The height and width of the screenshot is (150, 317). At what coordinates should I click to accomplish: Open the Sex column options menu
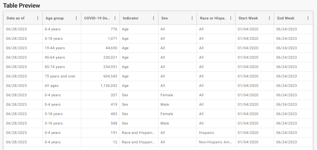[x=192, y=18]
